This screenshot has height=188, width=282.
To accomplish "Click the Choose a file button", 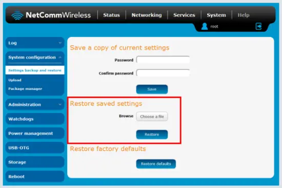I will tap(152, 117).
